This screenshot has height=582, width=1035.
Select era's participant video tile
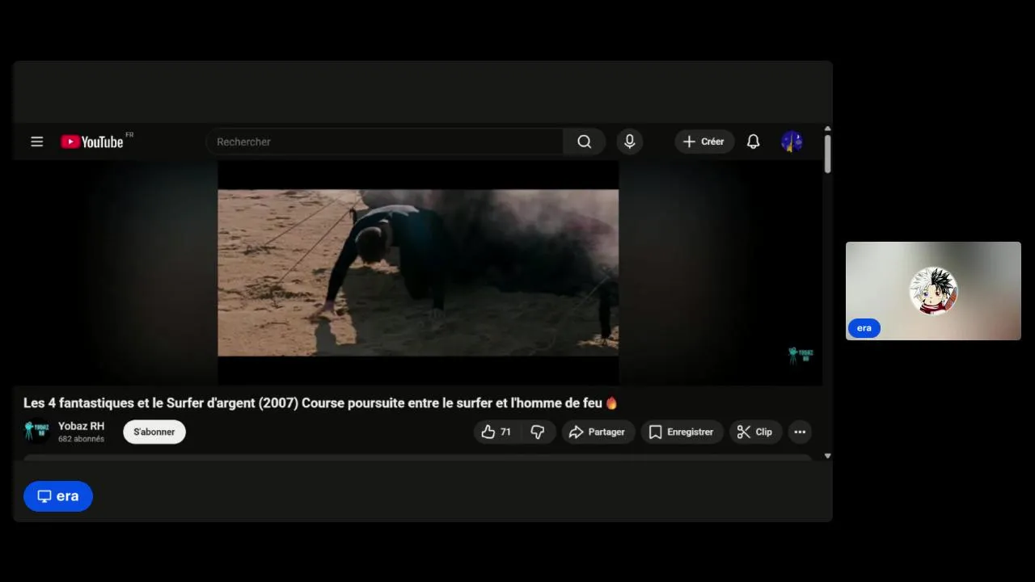point(933,291)
